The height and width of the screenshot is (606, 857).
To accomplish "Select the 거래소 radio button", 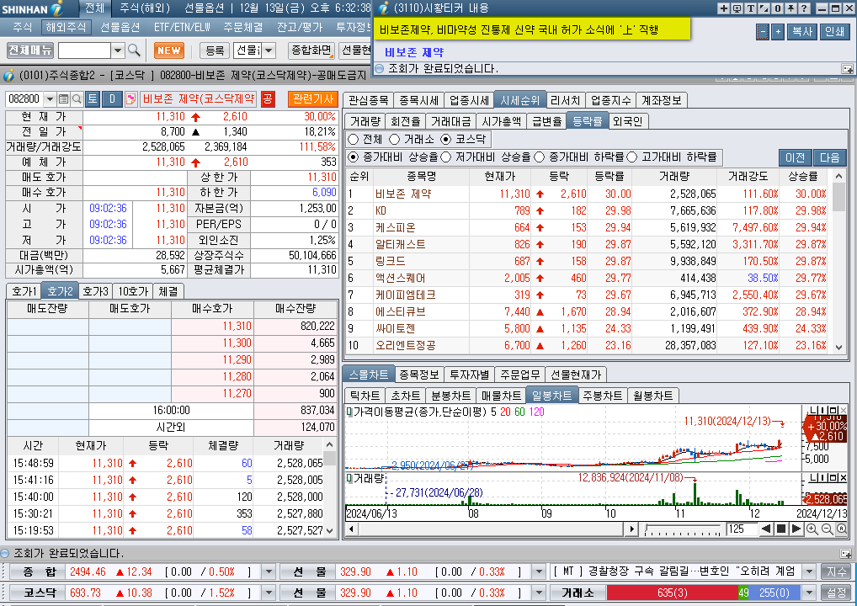I will tap(394, 140).
